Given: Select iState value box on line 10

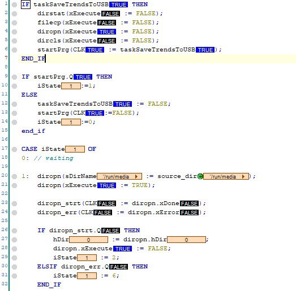Looking at the screenshot, I should (71, 86).
